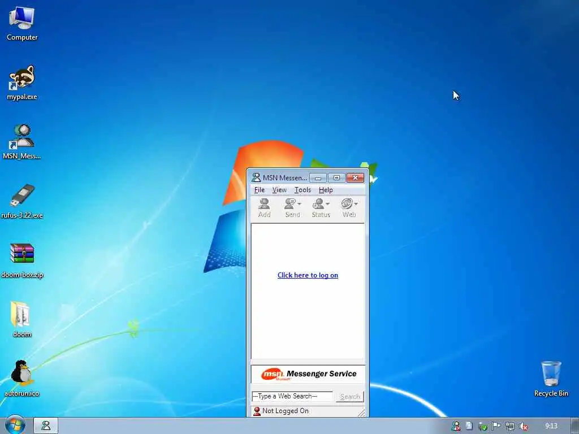Click the 'Click here to log on' link

308,275
